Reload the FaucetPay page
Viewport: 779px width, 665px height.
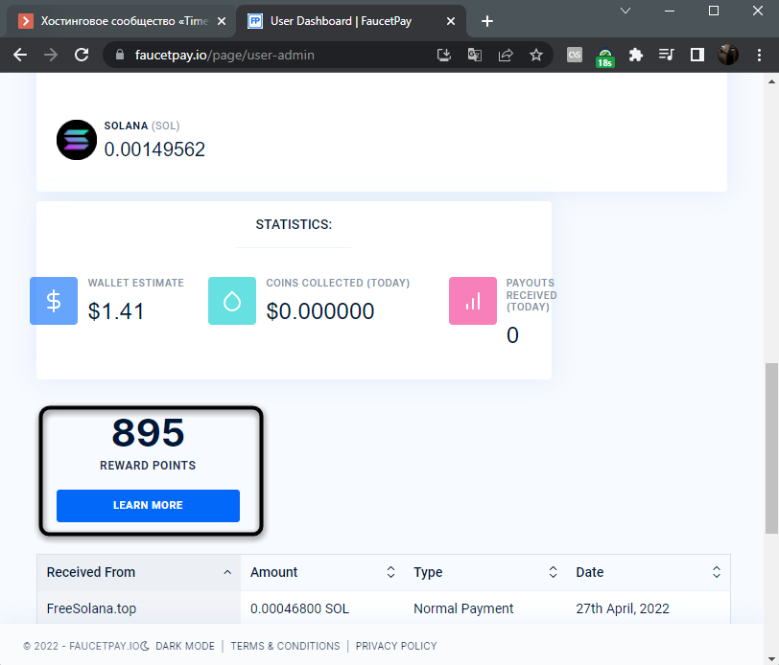(x=82, y=55)
